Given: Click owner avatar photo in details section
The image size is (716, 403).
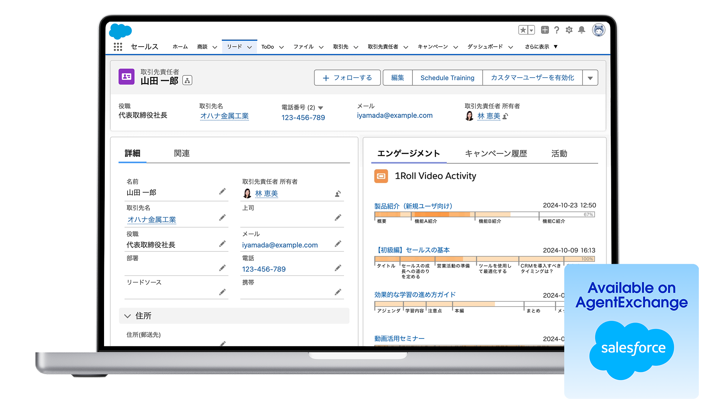Looking at the screenshot, I should tap(247, 193).
